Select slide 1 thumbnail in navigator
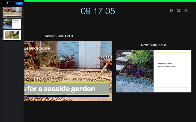The height and width of the screenshot is (122, 196). point(12,12)
